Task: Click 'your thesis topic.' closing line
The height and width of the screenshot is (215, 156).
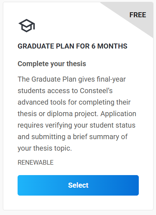Action: [45, 148]
